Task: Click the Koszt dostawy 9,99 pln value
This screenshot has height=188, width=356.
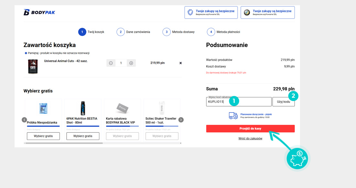Action: [x=289, y=66]
